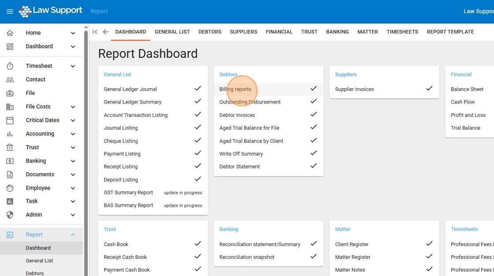The height and width of the screenshot is (276, 494).
Task: Click the Contact people icon
Action: (10, 79)
